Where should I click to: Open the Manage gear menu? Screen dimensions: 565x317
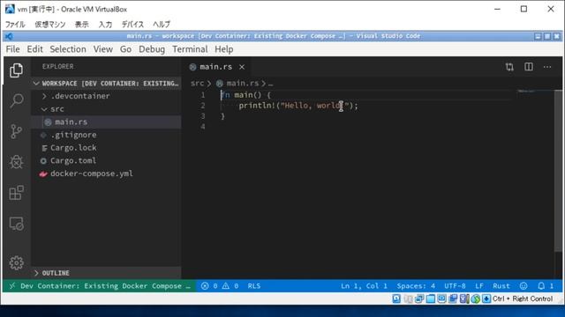[x=16, y=263]
